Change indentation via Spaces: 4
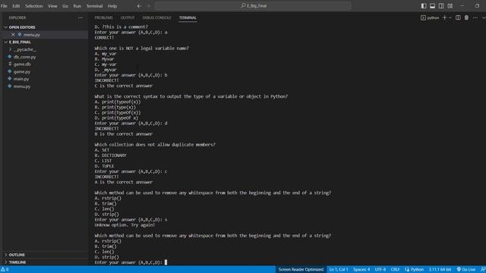This screenshot has height=273, width=486. click(x=361, y=270)
